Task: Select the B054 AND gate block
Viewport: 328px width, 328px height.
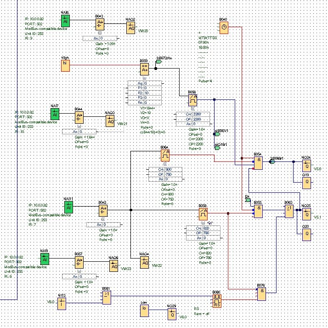Action: [259, 162]
